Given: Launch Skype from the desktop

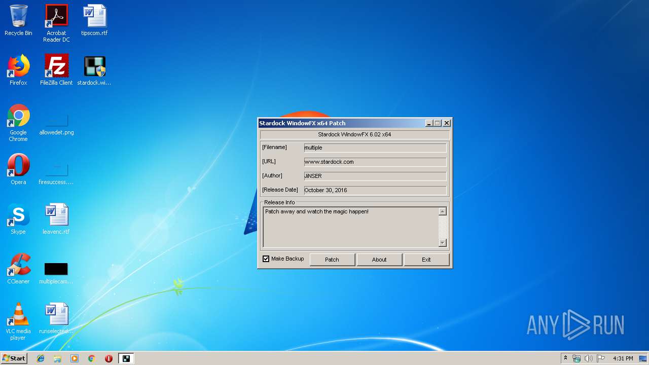Looking at the screenshot, I should [x=18, y=219].
